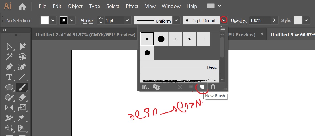The image size is (315, 136).
Task: Open the Brush Libraries menu icon
Action: click(x=145, y=87)
